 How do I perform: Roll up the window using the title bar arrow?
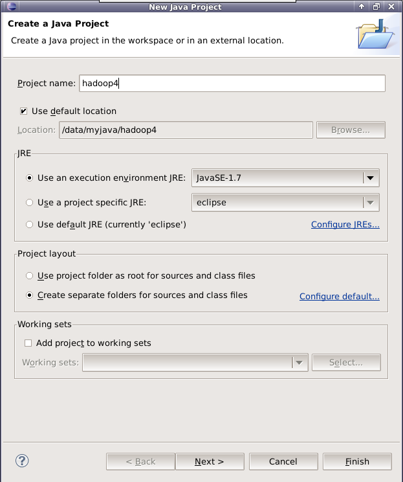362,6
